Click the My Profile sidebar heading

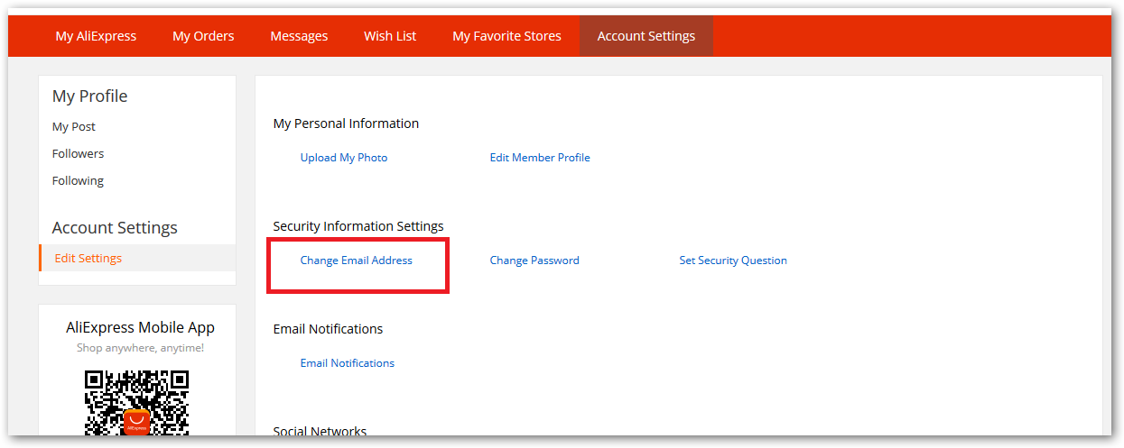(x=89, y=96)
